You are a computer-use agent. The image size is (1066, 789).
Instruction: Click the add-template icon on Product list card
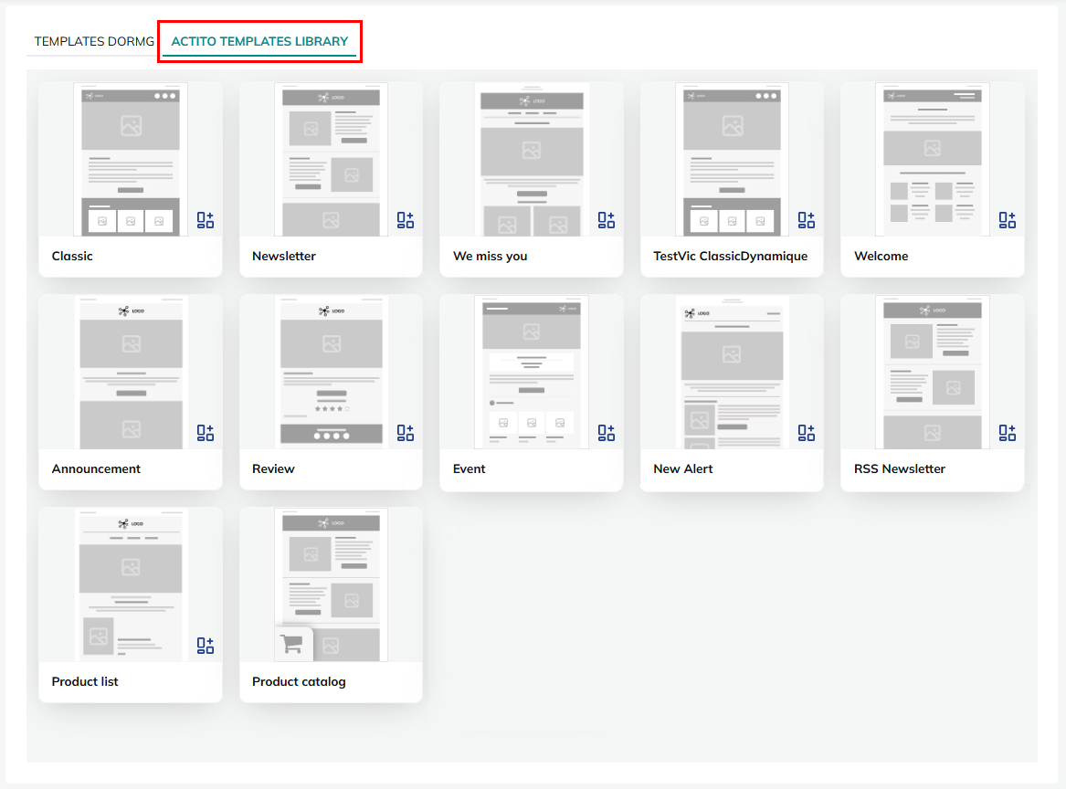206,645
